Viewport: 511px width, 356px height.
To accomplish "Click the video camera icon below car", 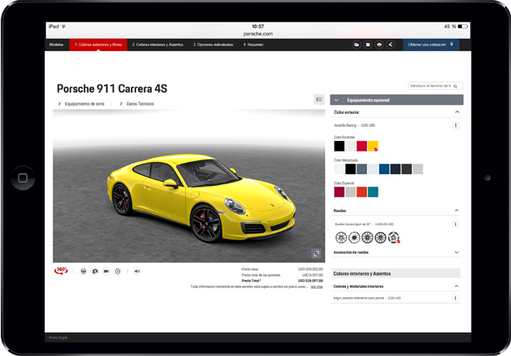I will click(x=106, y=272).
